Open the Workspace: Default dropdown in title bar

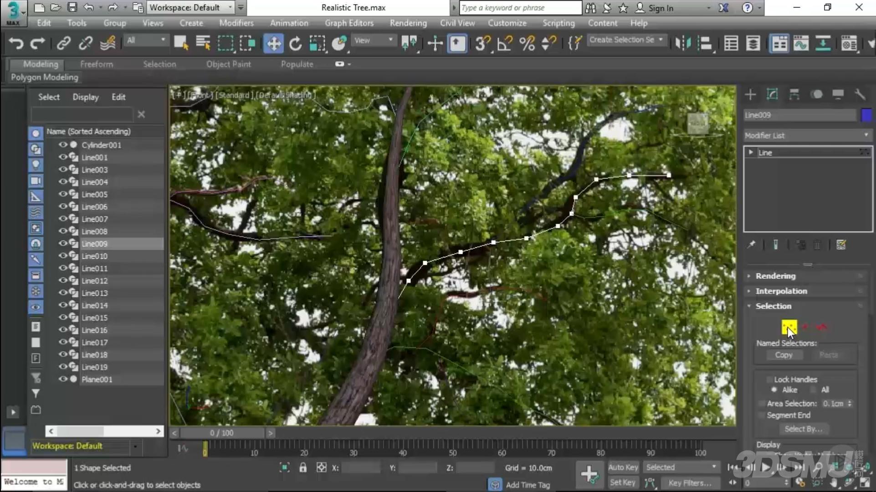click(x=190, y=7)
